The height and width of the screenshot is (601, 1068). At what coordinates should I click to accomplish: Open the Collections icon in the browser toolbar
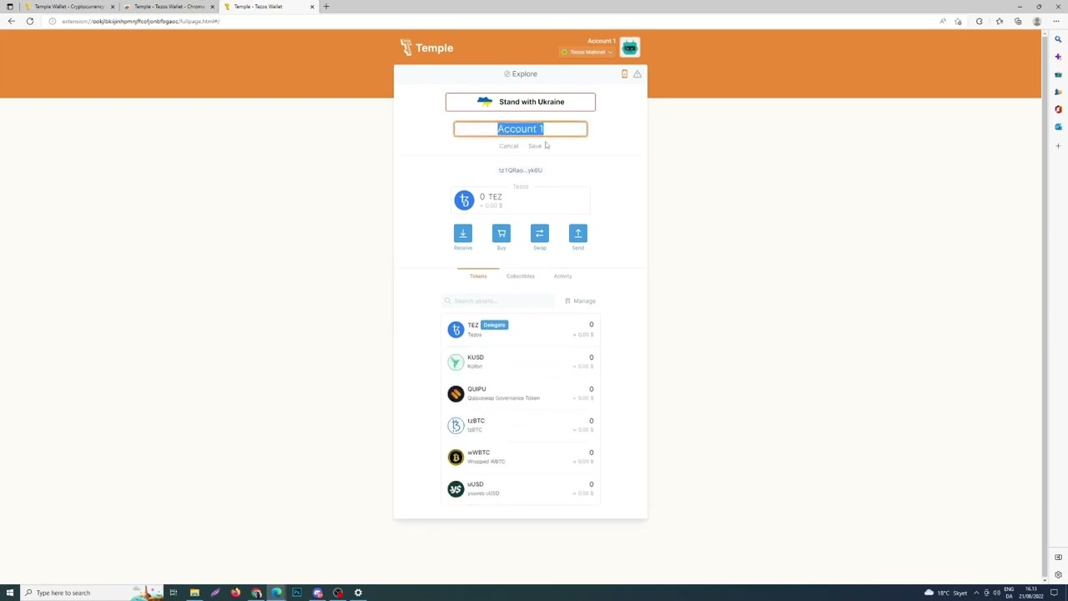point(1018,21)
